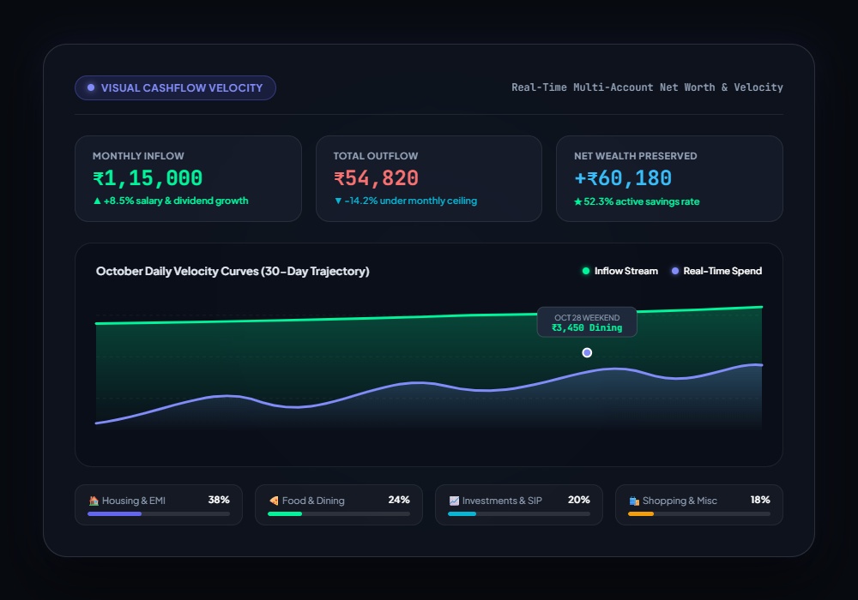
Task: Click the +8.5% salary & dividend growth text
Action: point(176,201)
